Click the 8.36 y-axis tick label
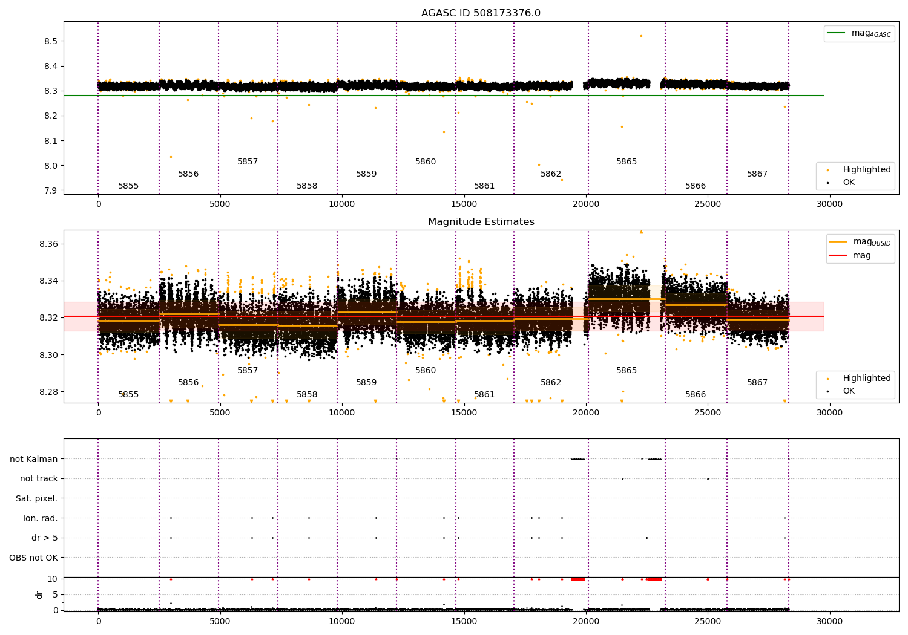This screenshot has height=635, width=908. pyautogui.click(x=48, y=244)
